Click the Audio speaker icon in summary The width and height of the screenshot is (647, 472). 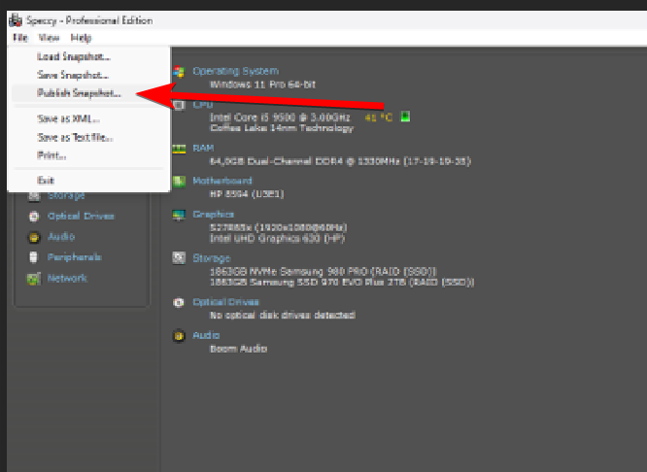(179, 336)
